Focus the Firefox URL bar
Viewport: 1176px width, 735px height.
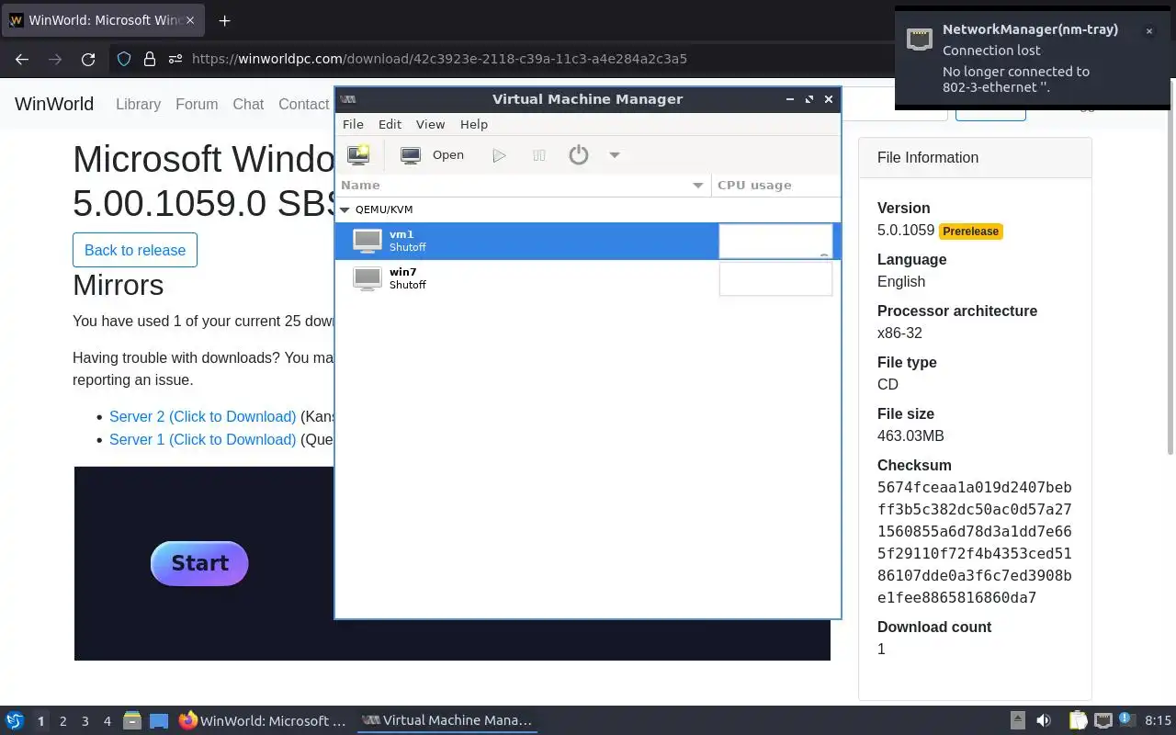pos(439,59)
